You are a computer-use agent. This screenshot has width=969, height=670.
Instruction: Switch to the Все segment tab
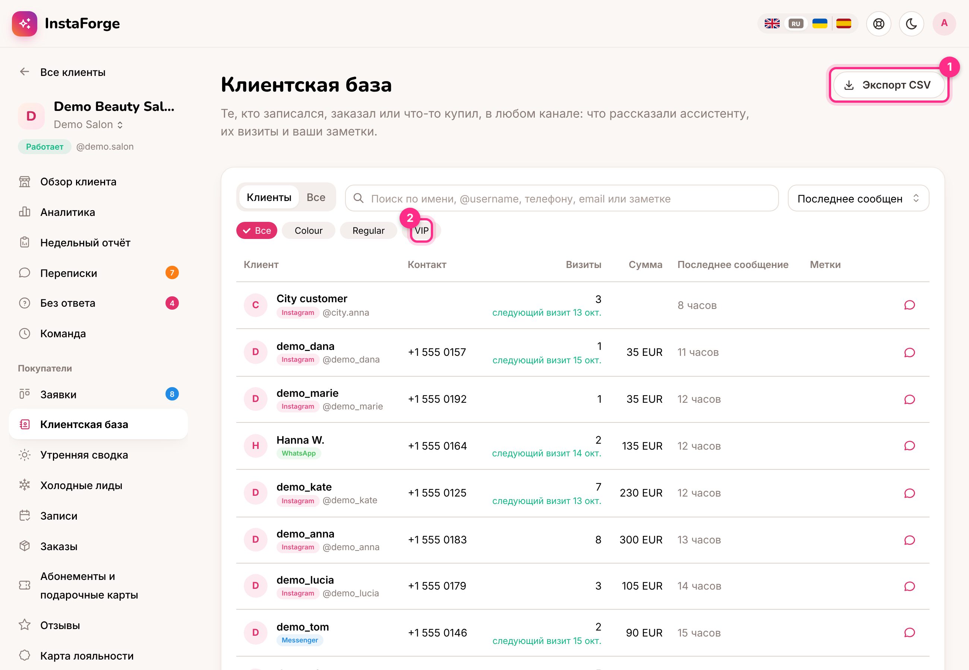click(x=316, y=197)
